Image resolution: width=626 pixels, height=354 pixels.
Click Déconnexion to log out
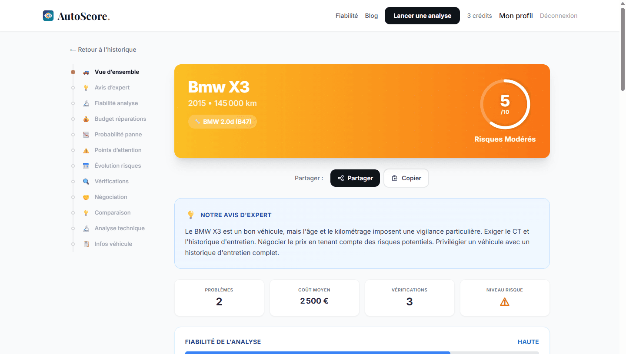(559, 16)
